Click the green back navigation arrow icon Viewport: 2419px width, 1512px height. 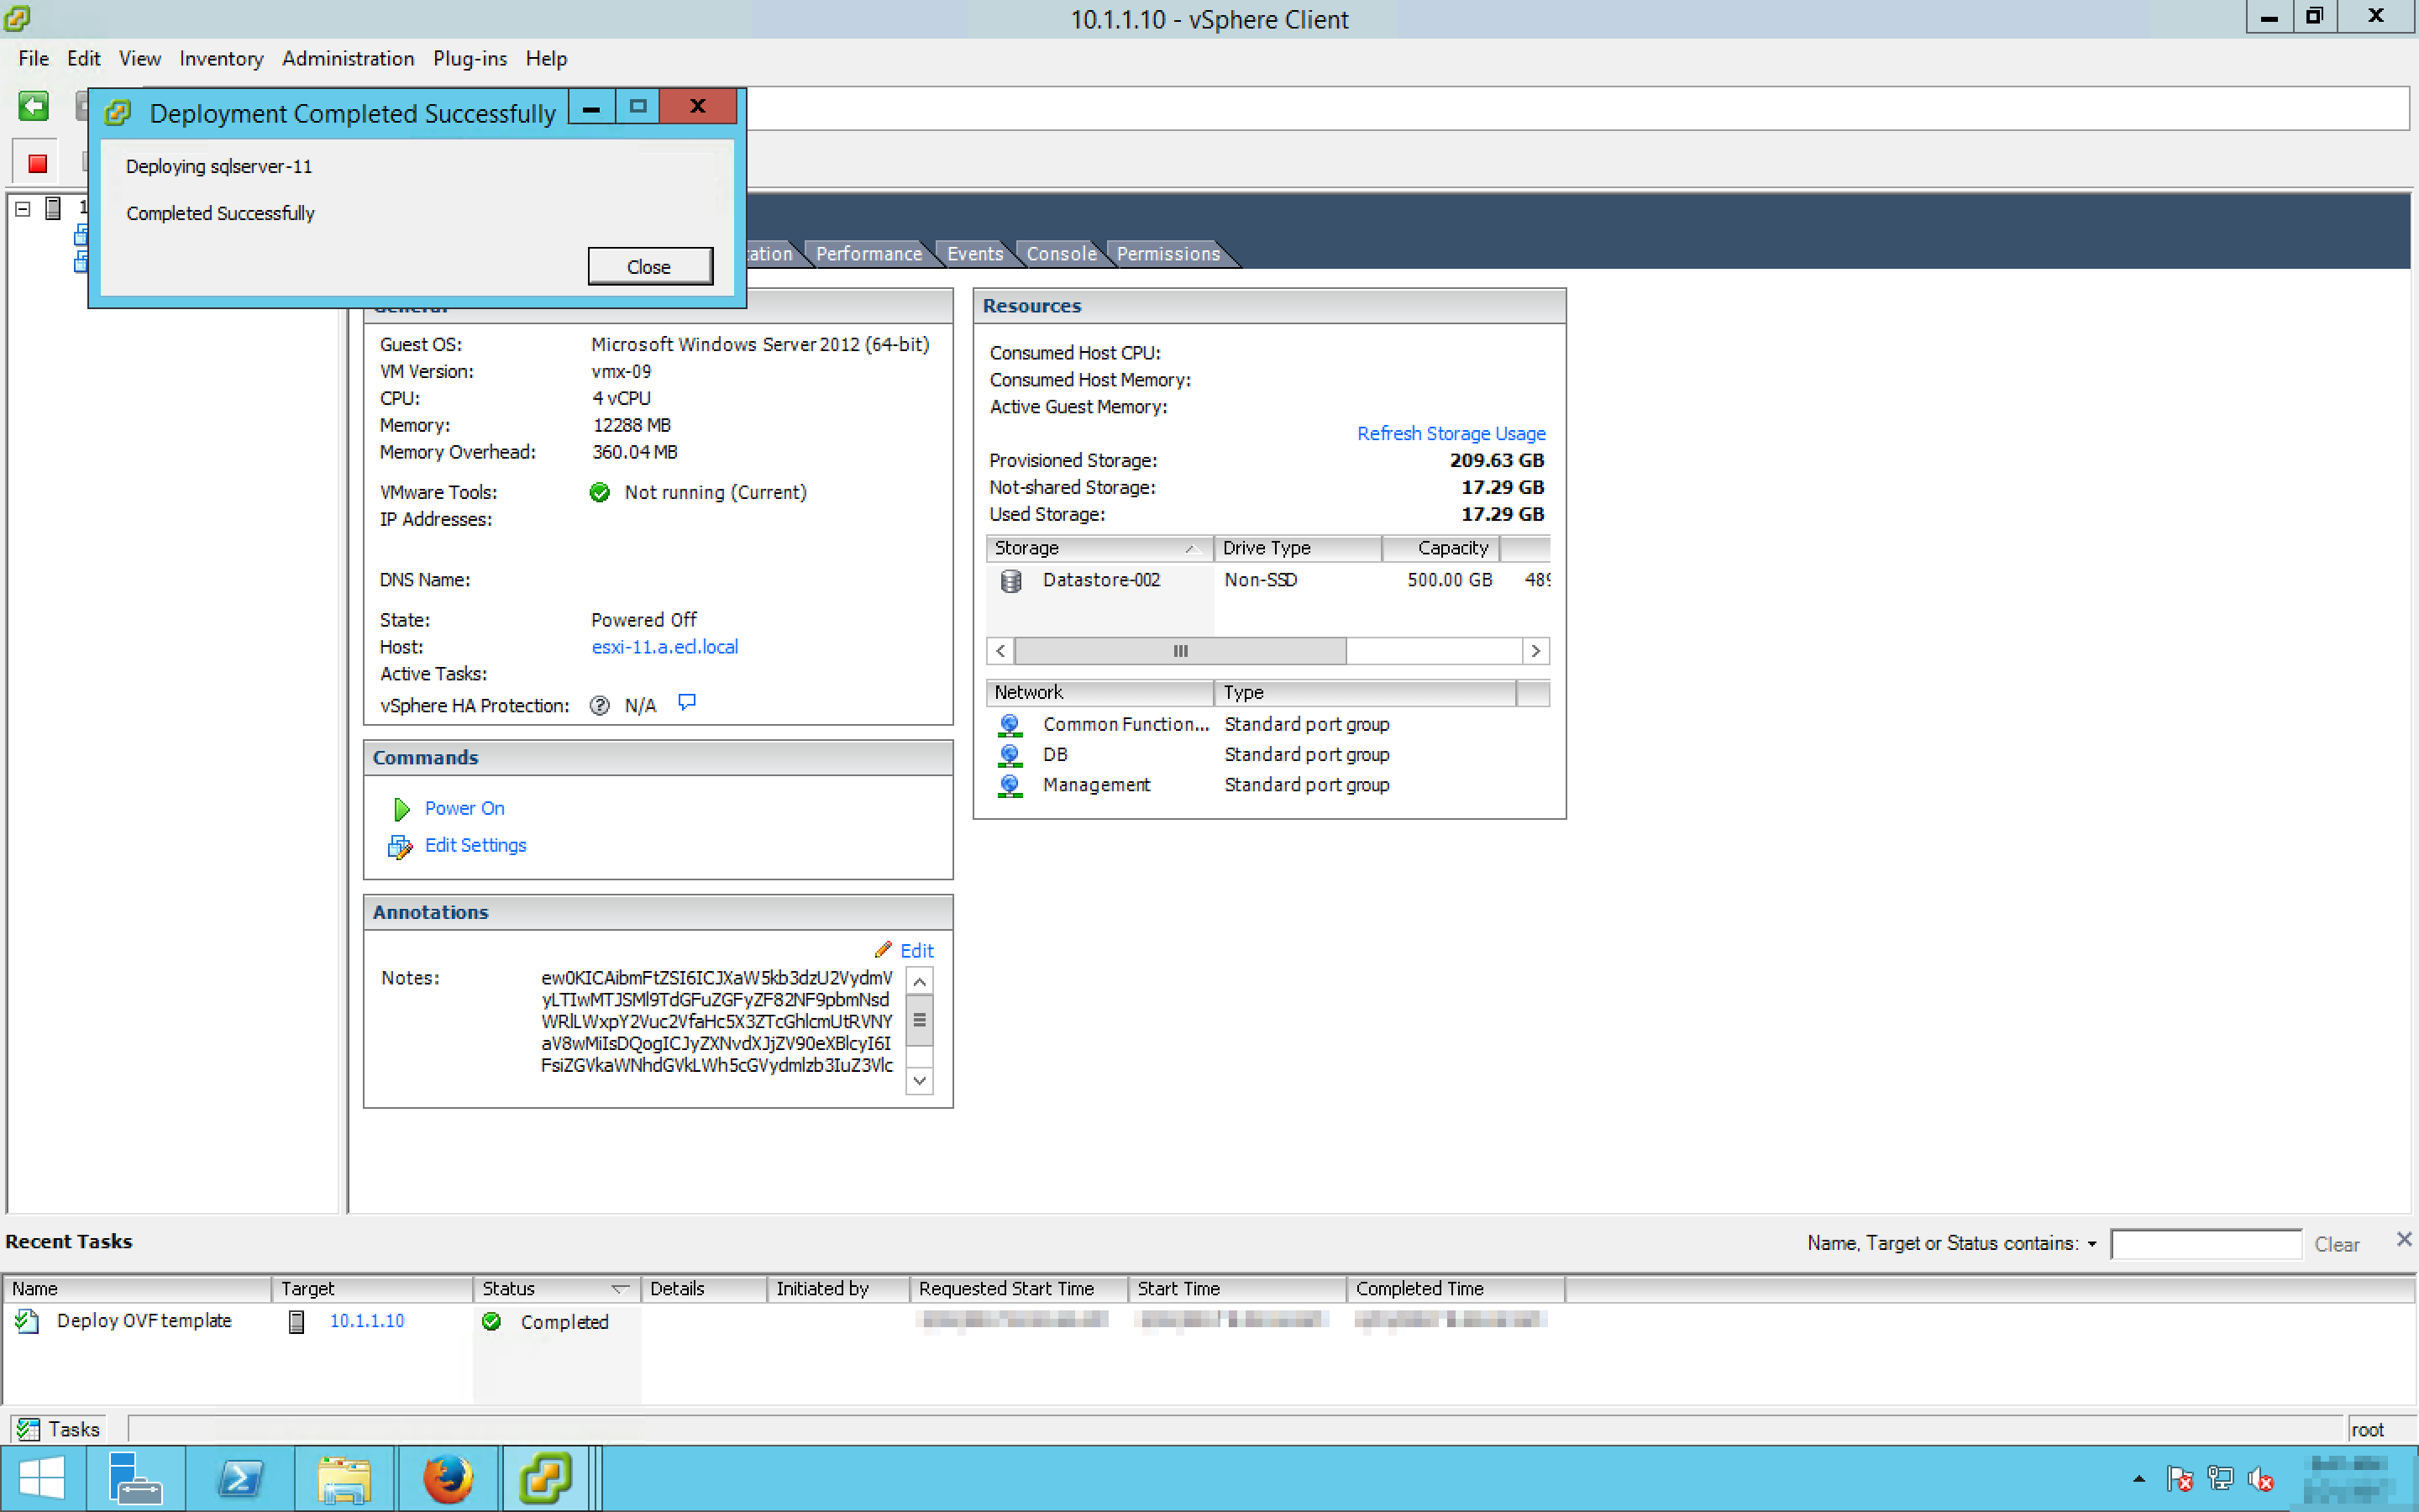[x=33, y=106]
